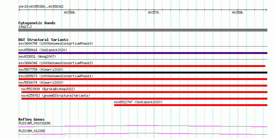The height and width of the screenshot is (138, 276).
Task: Select the red nsv6522747 variant bar
Action: point(191,105)
